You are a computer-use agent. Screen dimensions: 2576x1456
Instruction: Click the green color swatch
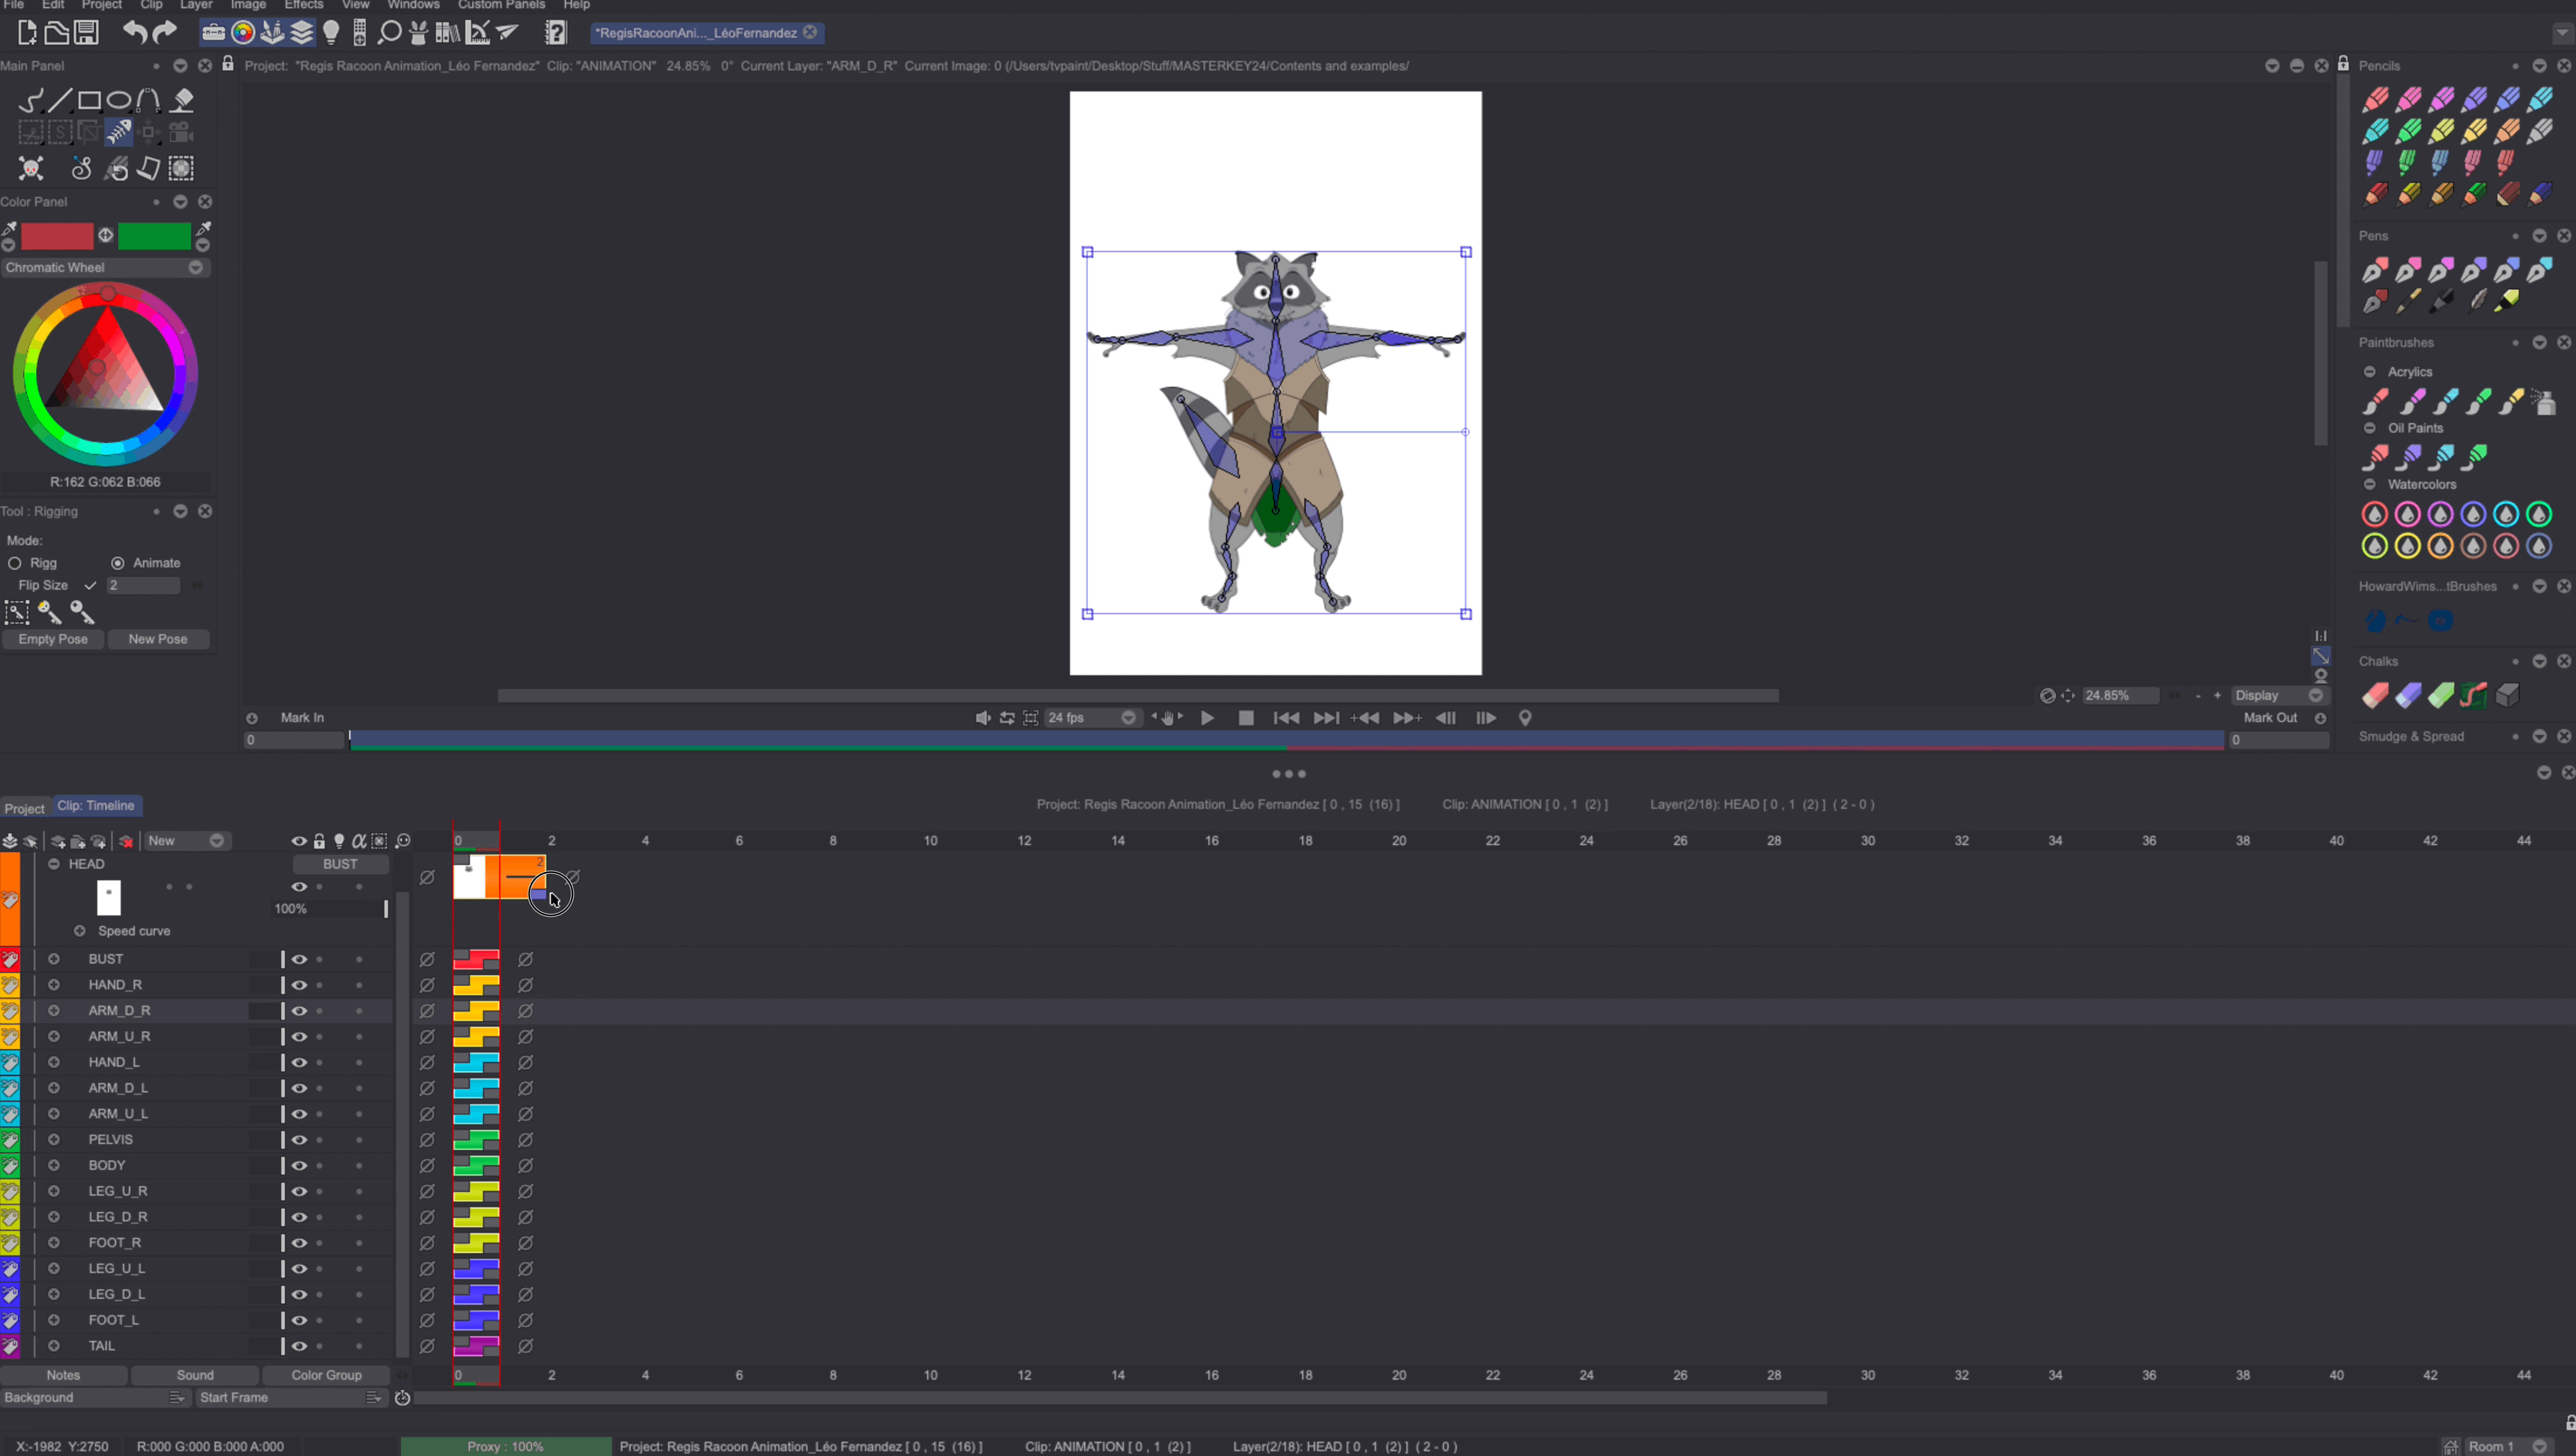(x=154, y=236)
